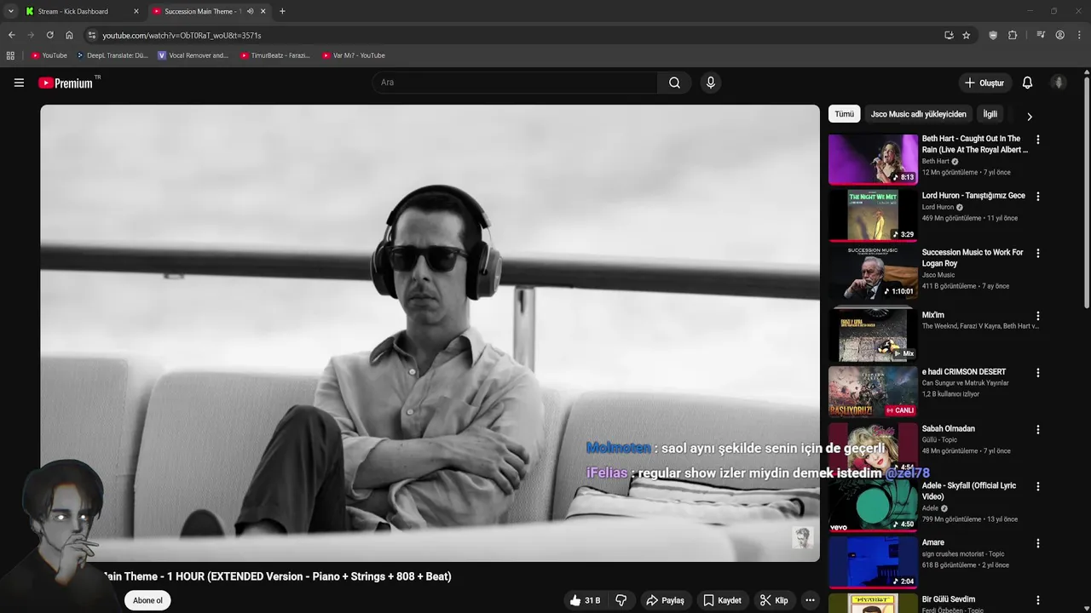Switch to the Stream - Kick Dashboard tab

coord(82,11)
